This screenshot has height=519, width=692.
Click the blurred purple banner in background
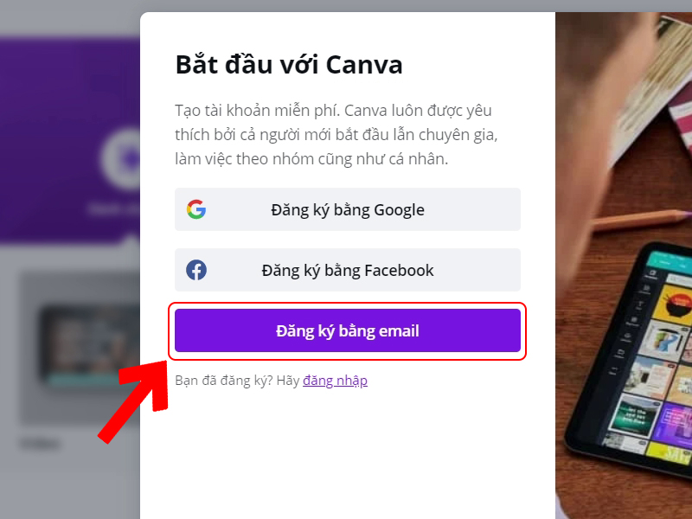pos(70,141)
